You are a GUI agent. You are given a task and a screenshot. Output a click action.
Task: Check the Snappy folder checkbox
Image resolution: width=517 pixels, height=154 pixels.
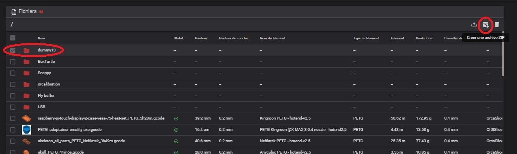tap(13, 73)
